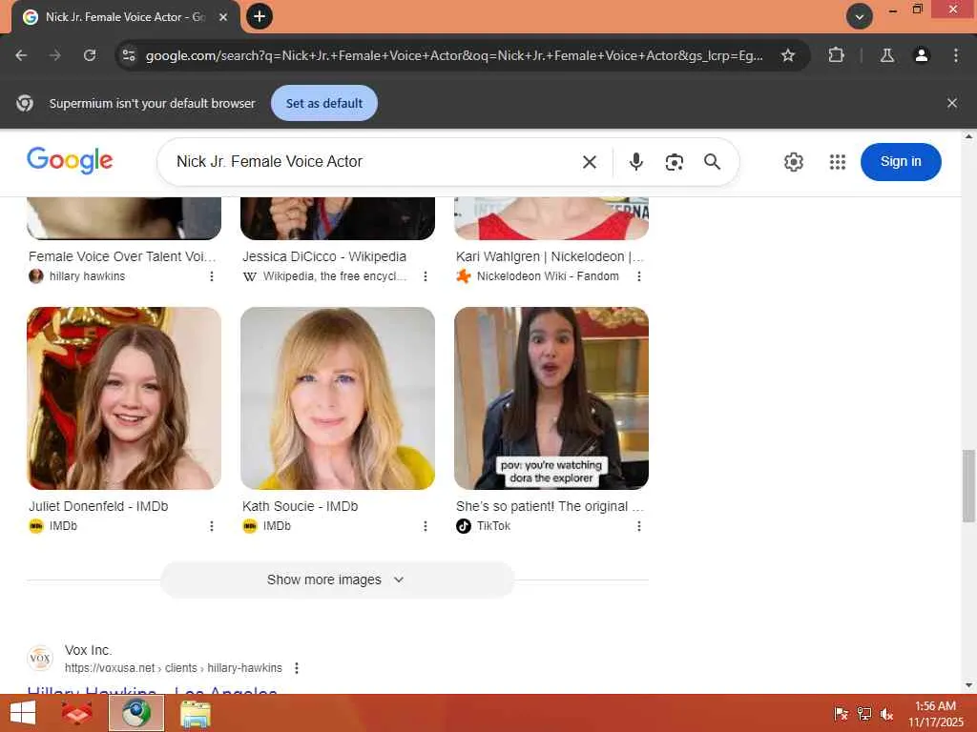Open File Explorer from the taskbar
977x732 pixels.
coord(196,713)
